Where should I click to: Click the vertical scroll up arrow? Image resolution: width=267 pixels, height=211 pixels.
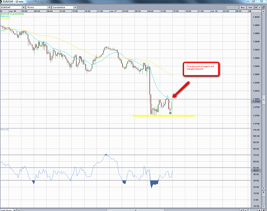point(264,11)
